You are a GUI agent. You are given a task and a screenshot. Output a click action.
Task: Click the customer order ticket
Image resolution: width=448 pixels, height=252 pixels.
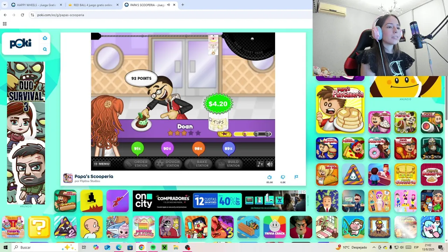[213, 45]
